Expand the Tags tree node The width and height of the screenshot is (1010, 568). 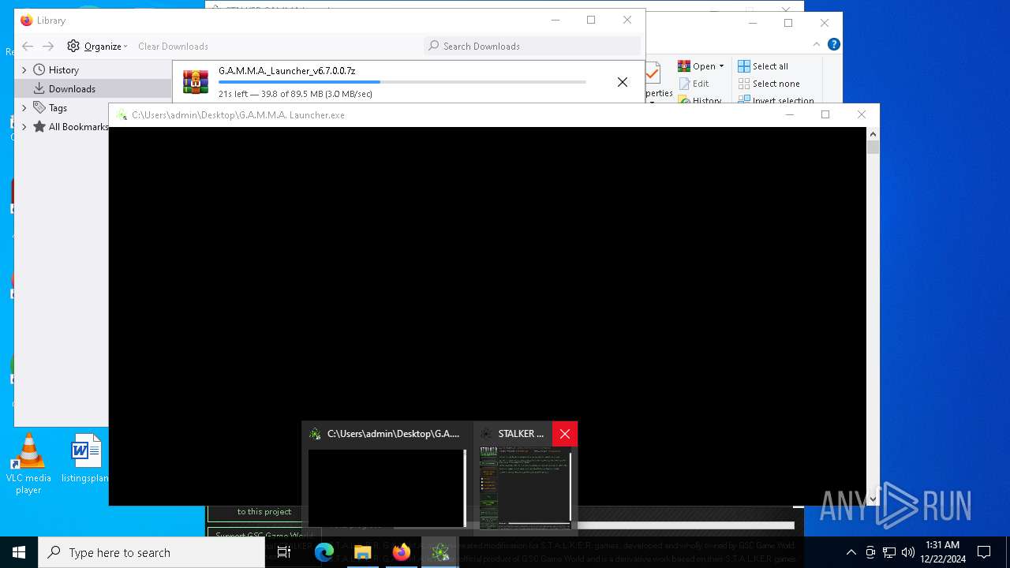coord(24,108)
